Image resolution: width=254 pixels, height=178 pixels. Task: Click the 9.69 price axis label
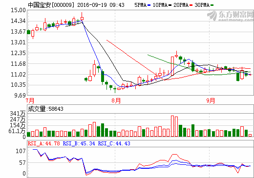20,96
